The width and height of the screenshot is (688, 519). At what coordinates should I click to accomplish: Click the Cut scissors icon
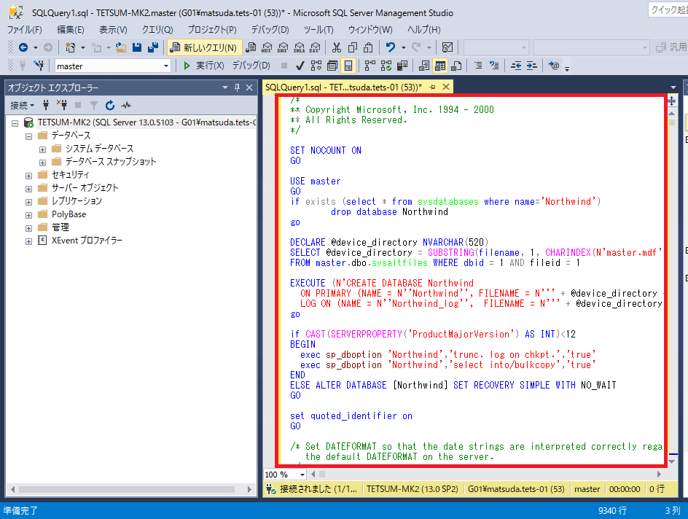[336, 47]
